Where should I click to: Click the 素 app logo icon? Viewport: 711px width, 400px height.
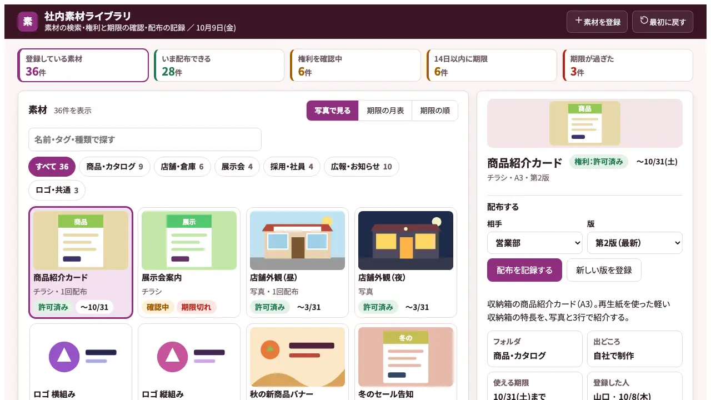pos(28,22)
